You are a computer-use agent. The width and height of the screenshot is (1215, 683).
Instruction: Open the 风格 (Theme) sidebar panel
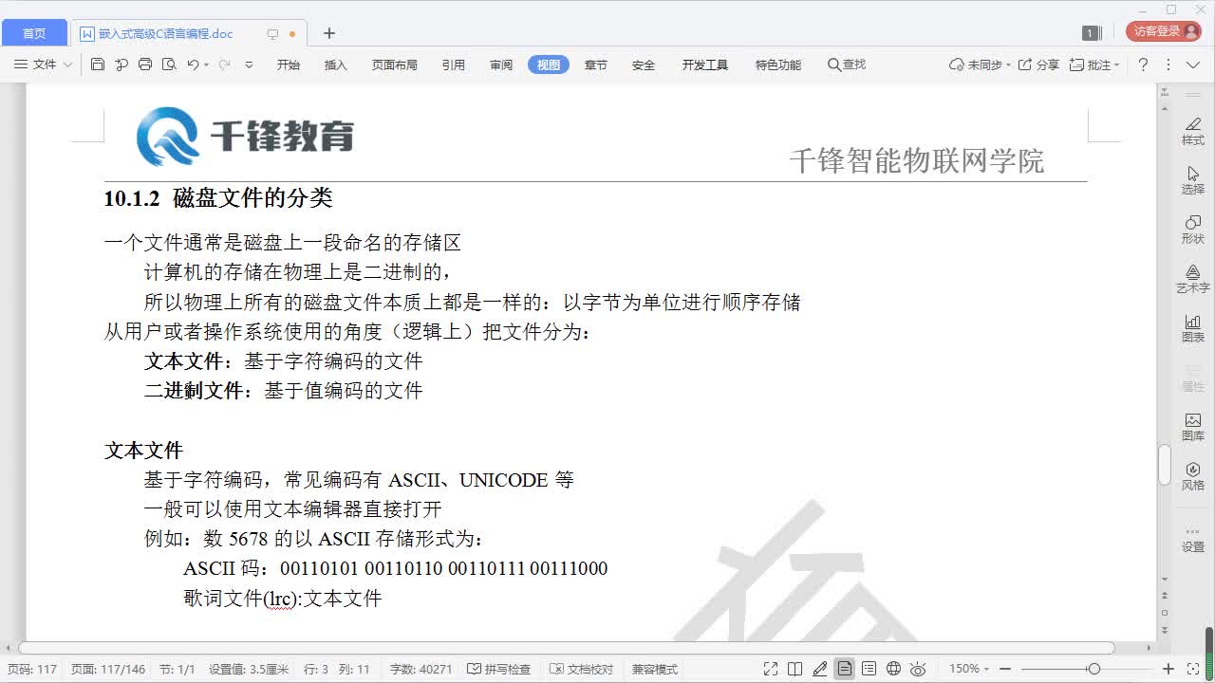coord(1193,476)
